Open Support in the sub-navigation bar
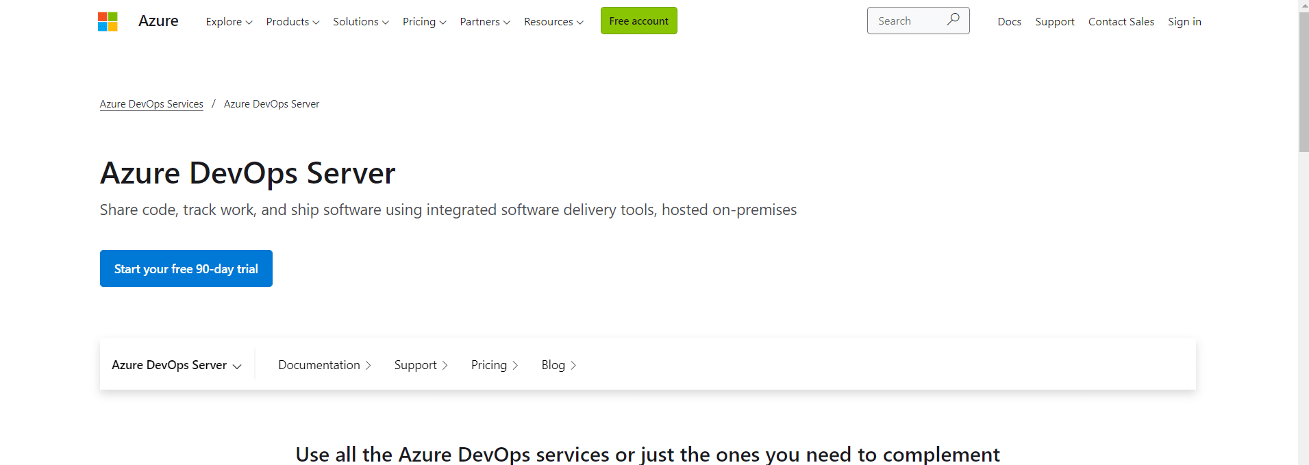Viewport: 1309px width, 465px height. coord(421,365)
